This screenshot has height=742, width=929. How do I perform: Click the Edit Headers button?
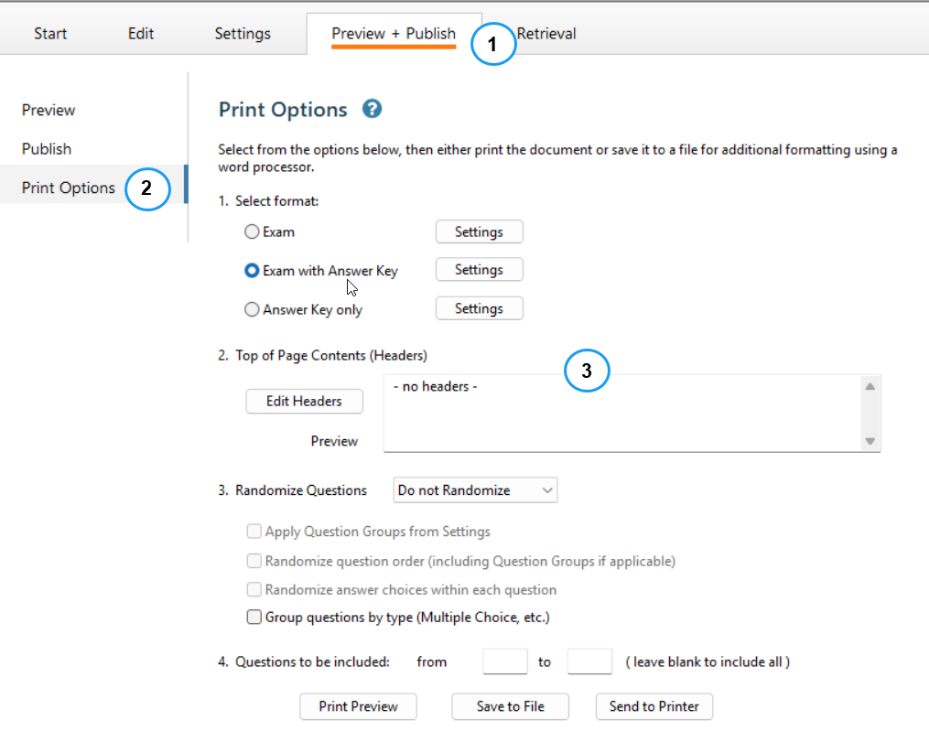pyautogui.click(x=304, y=401)
